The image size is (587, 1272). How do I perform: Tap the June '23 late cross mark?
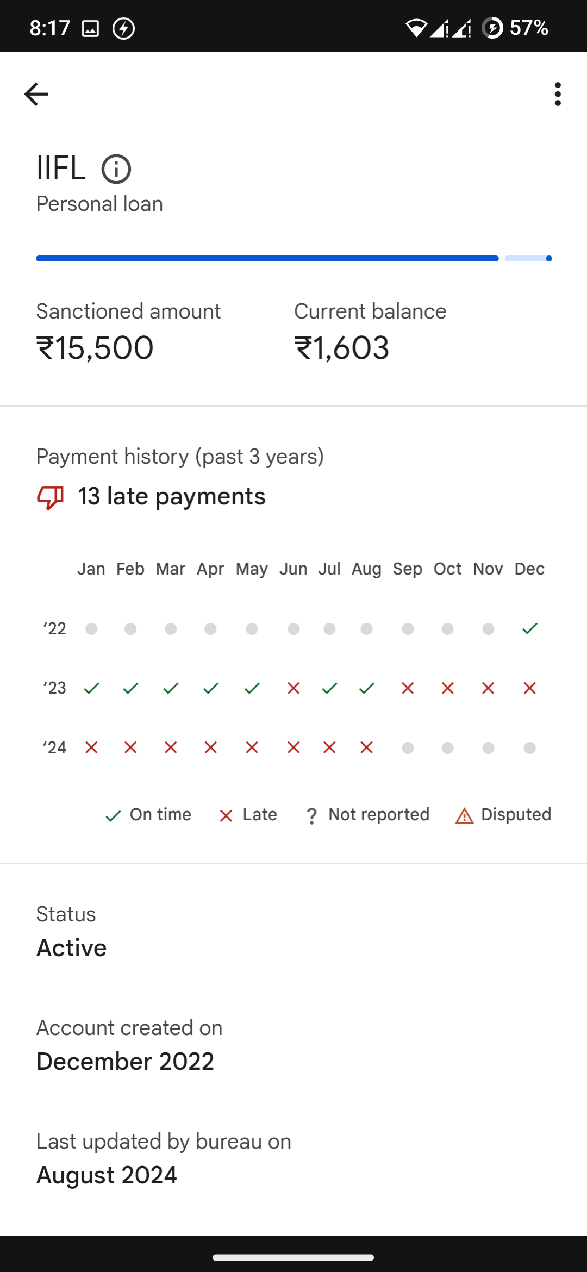pos(293,688)
